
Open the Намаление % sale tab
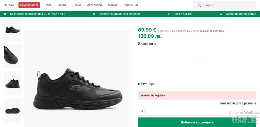coord(29,5)
